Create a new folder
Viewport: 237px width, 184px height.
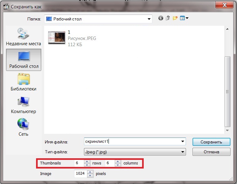coord(175,18)
